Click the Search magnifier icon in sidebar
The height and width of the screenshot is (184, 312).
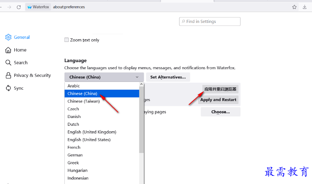tap(8, 62)
